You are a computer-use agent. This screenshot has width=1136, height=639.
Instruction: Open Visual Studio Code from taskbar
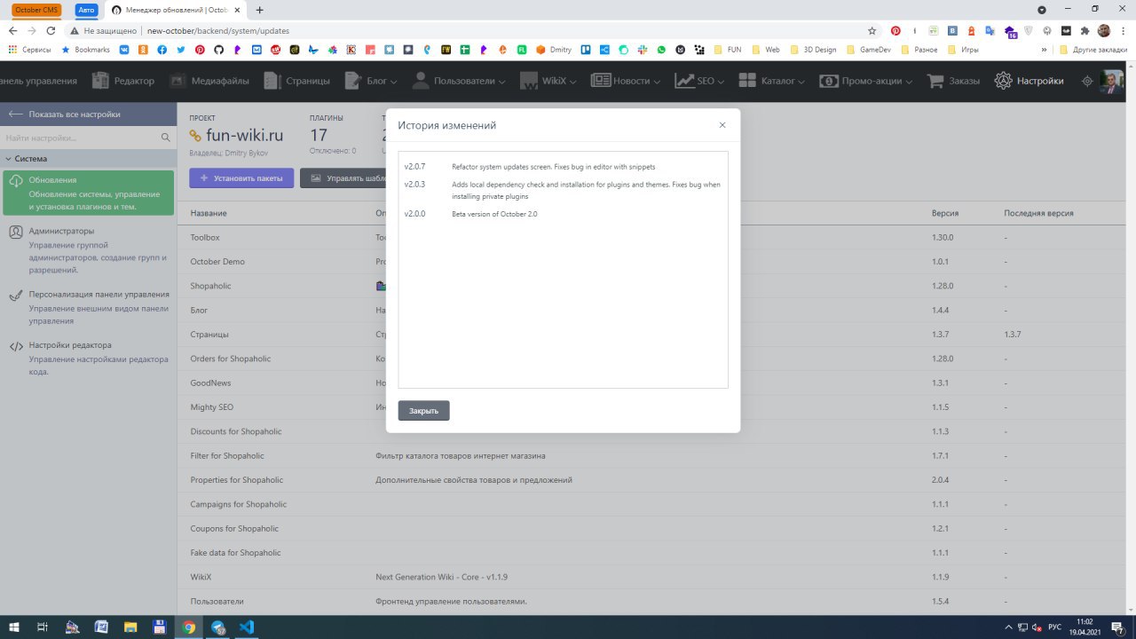coord(247,627)
